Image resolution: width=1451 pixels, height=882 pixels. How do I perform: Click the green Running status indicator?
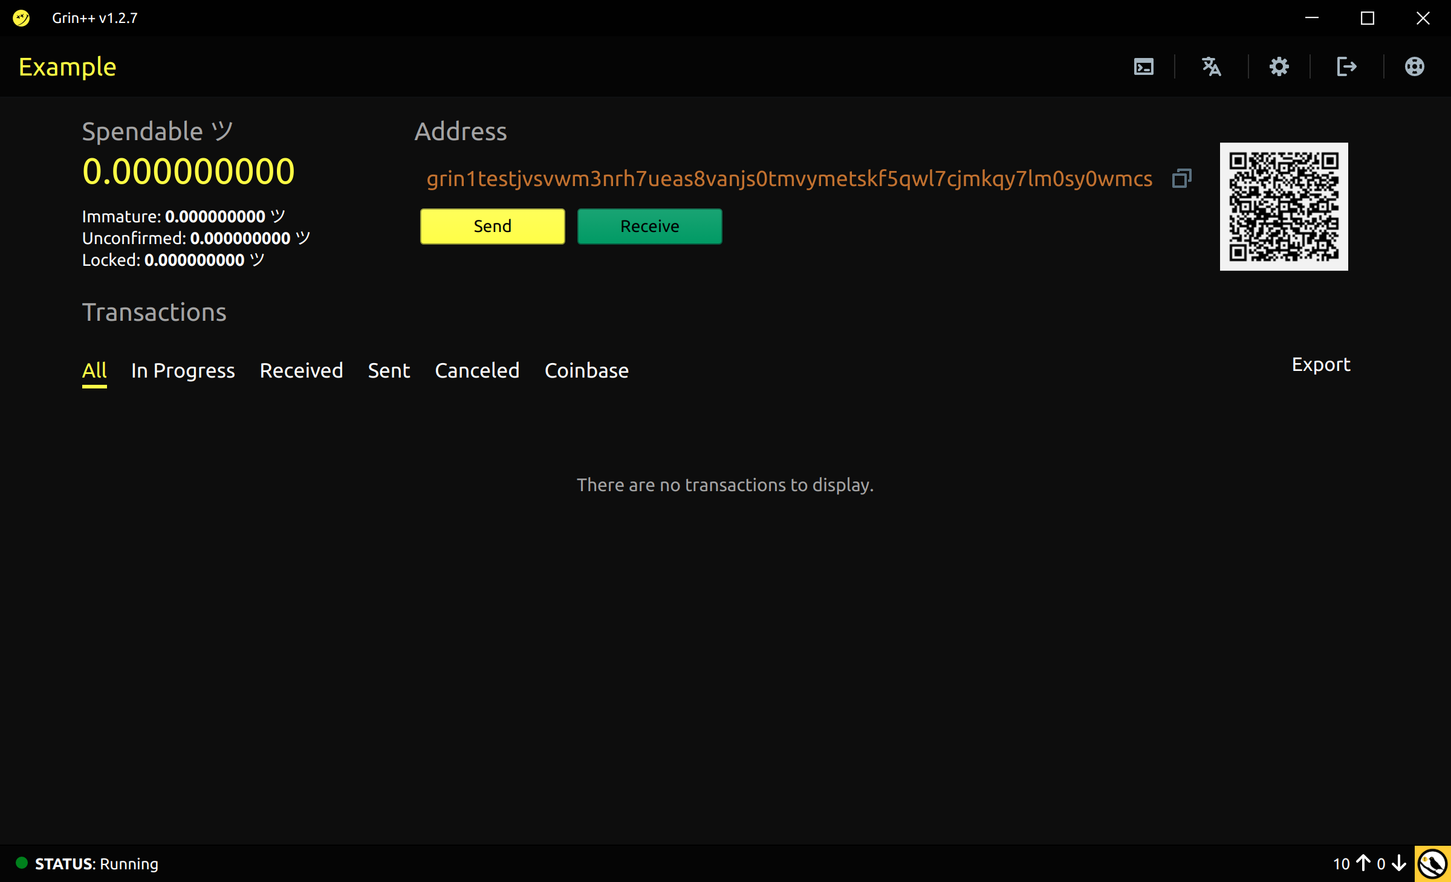[x=22, y=863]
